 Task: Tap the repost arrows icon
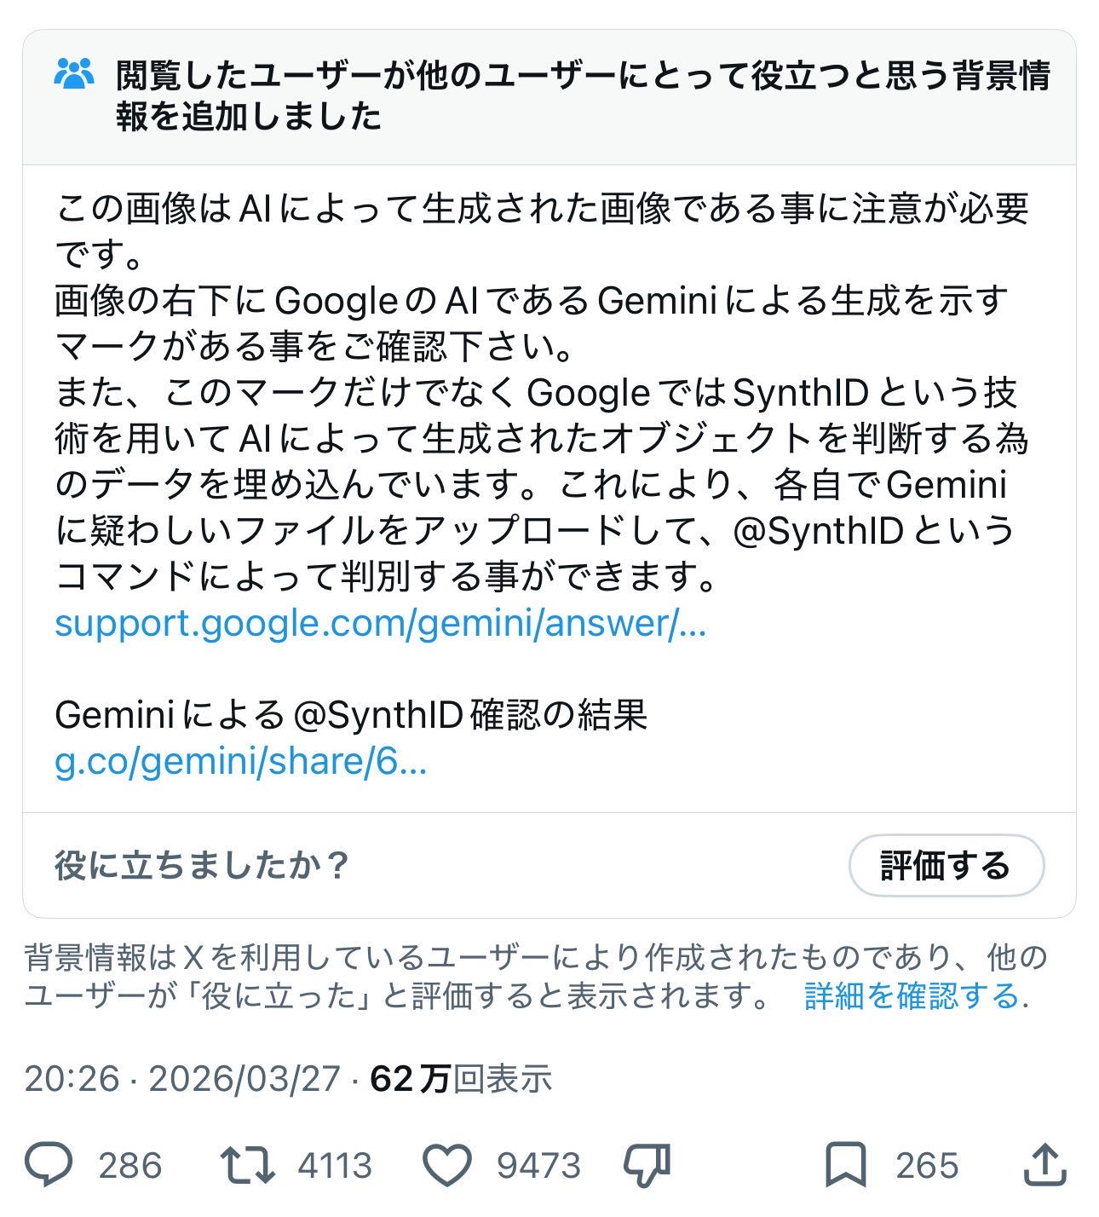[247, 1165]
